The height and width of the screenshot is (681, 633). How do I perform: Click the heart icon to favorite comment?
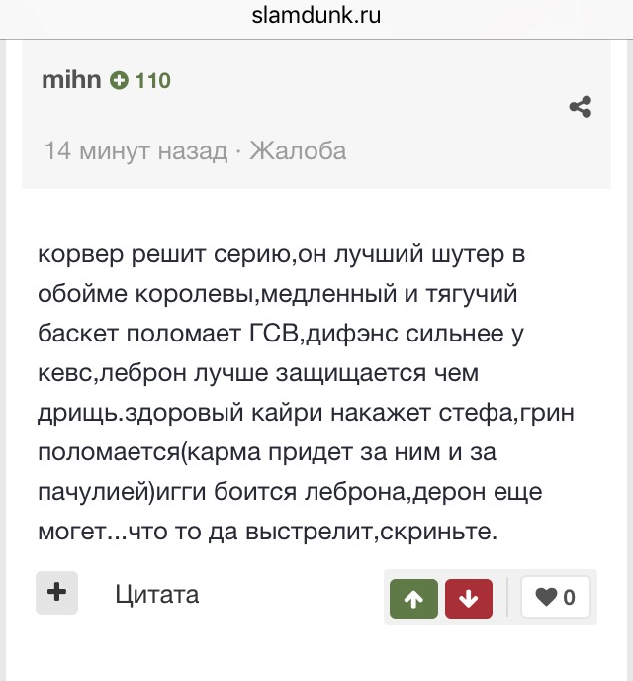(546, 597)
